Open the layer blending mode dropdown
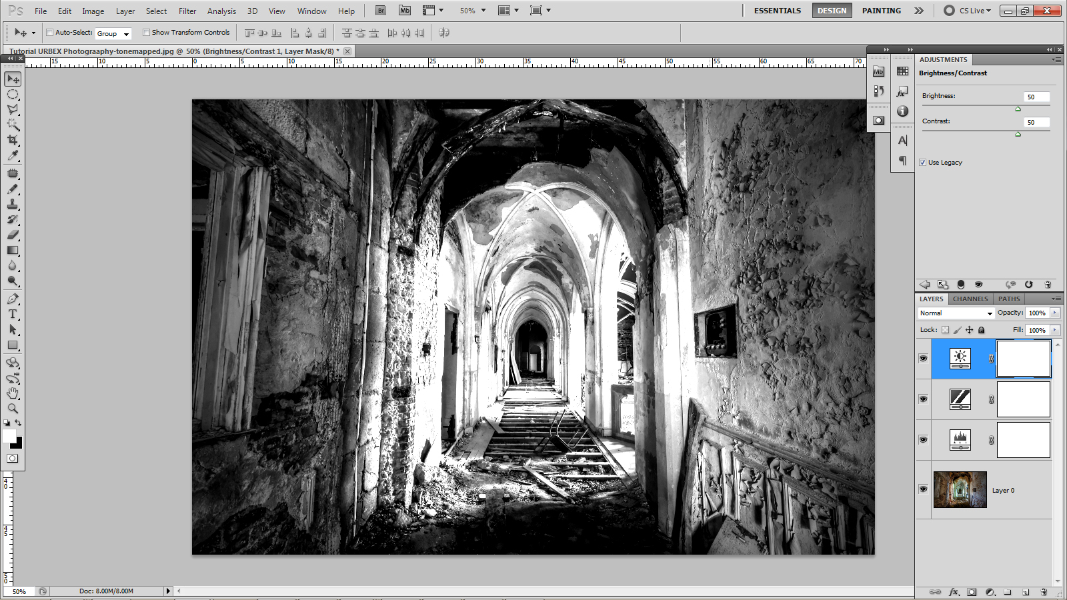The image size is (1067, 600). tap(955, 313)
